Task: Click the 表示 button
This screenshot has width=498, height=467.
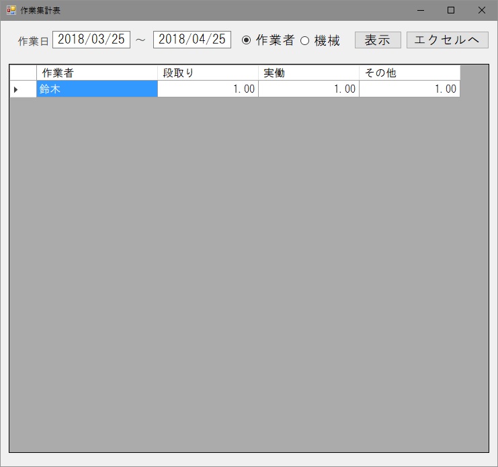Action: click(378, 40)
